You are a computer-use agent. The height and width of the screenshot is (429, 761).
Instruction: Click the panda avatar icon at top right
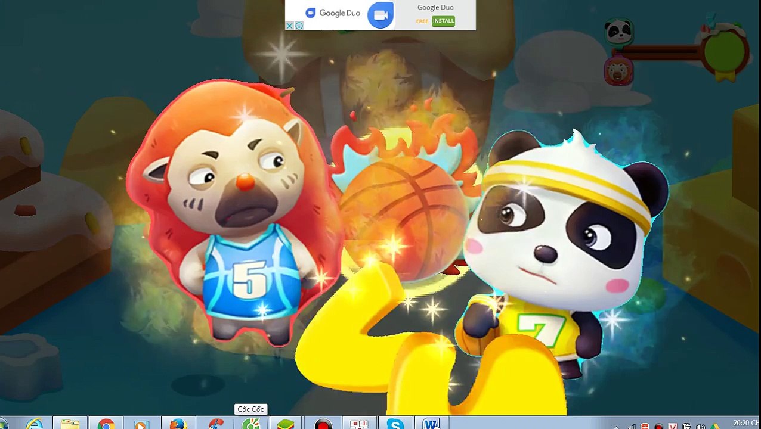coord(618,32)
